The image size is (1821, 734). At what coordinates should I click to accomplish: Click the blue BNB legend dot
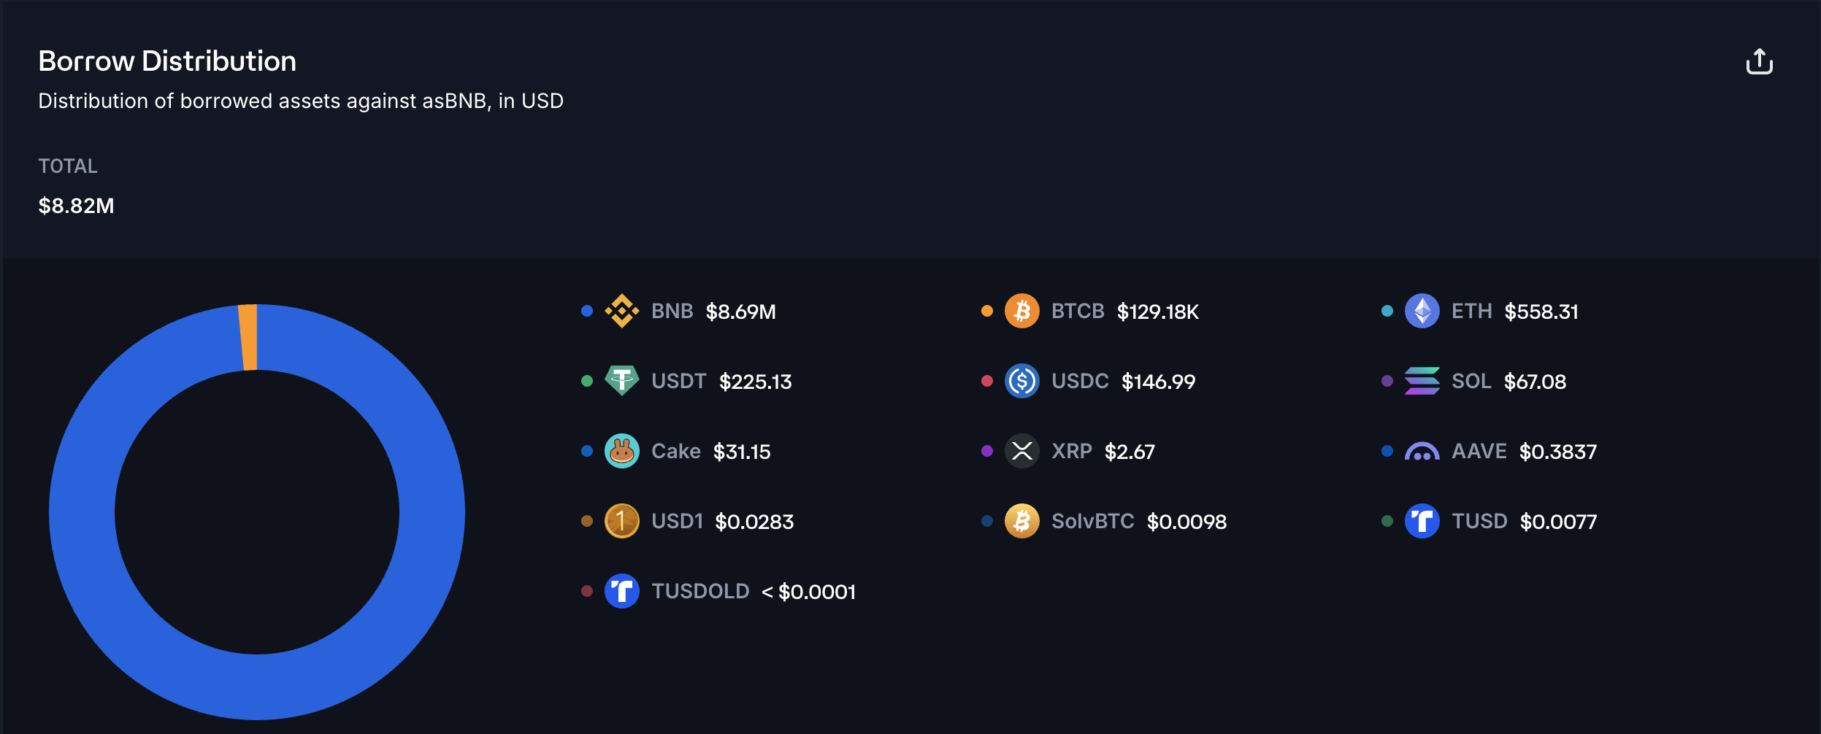coord(587,311)
